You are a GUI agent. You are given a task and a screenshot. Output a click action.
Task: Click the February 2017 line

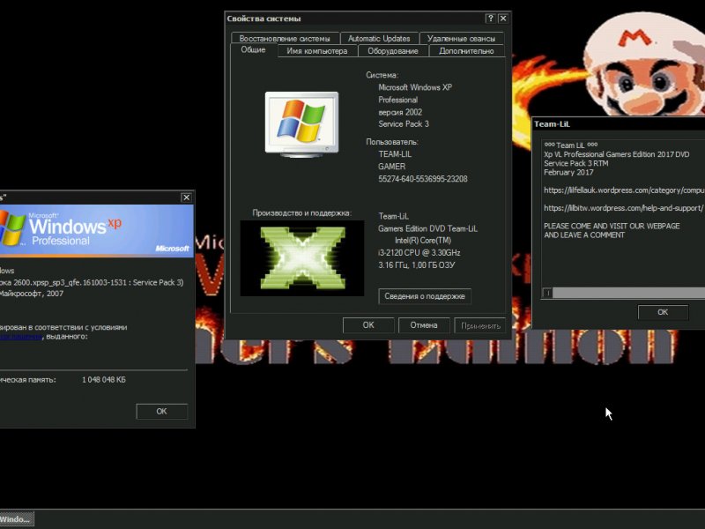(568, 172)
